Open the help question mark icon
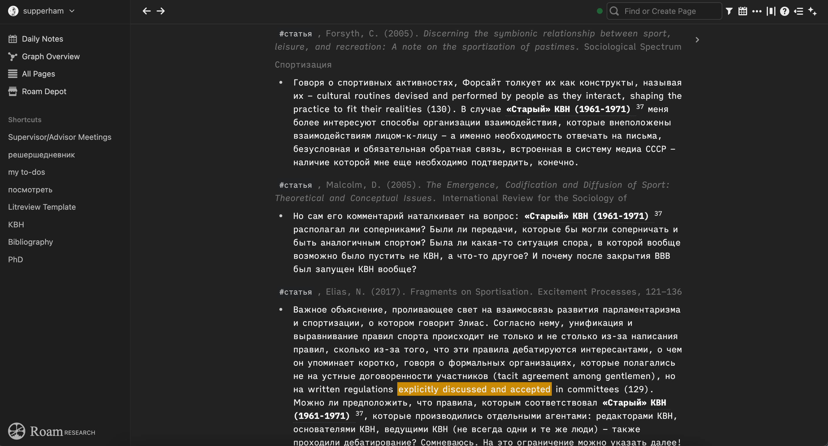The image size is (828, 446). click(785, 11)
